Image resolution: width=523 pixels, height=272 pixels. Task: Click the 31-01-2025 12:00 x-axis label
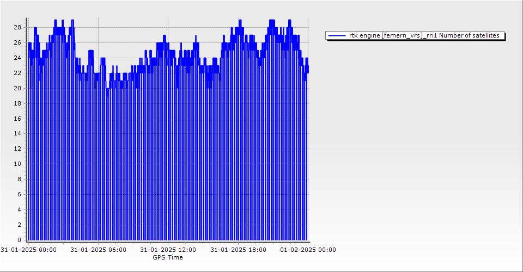[168, 250]
